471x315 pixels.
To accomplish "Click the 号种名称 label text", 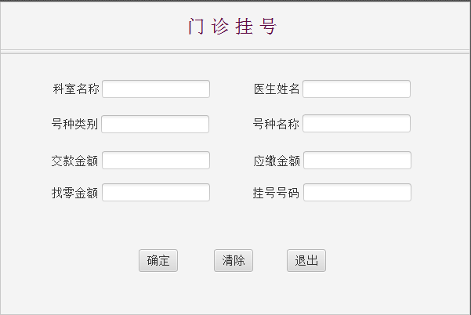I will [276, 124].
